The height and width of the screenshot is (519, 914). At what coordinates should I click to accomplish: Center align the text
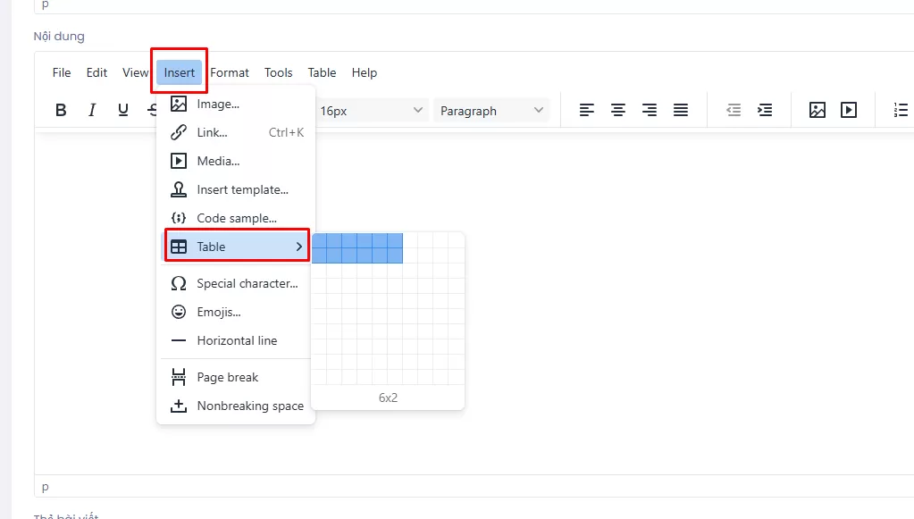[617, 111]
